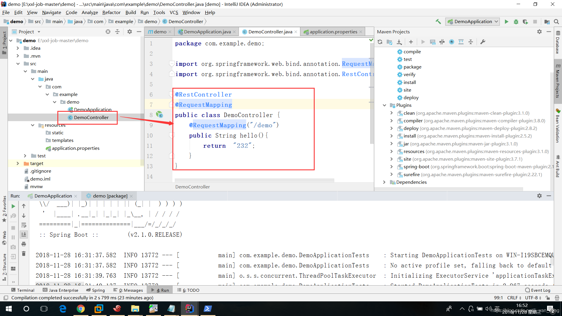Screen dimensions: 562x316
Task: Start debugging with the bug icon
Action: 516,22
